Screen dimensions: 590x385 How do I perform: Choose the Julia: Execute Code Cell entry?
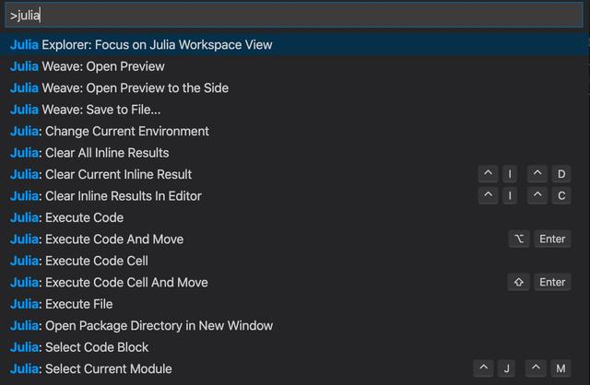[79, 262]
